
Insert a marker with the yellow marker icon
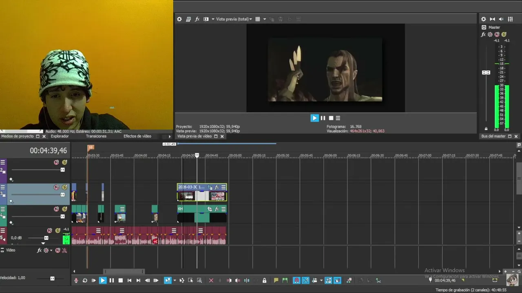point(276,280)
